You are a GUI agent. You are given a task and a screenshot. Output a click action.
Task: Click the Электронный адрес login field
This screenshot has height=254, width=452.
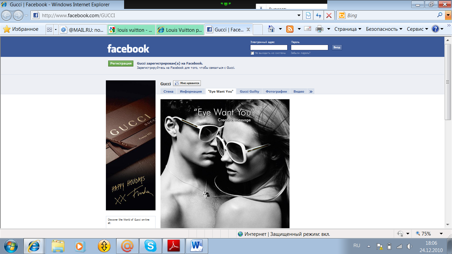269,48
